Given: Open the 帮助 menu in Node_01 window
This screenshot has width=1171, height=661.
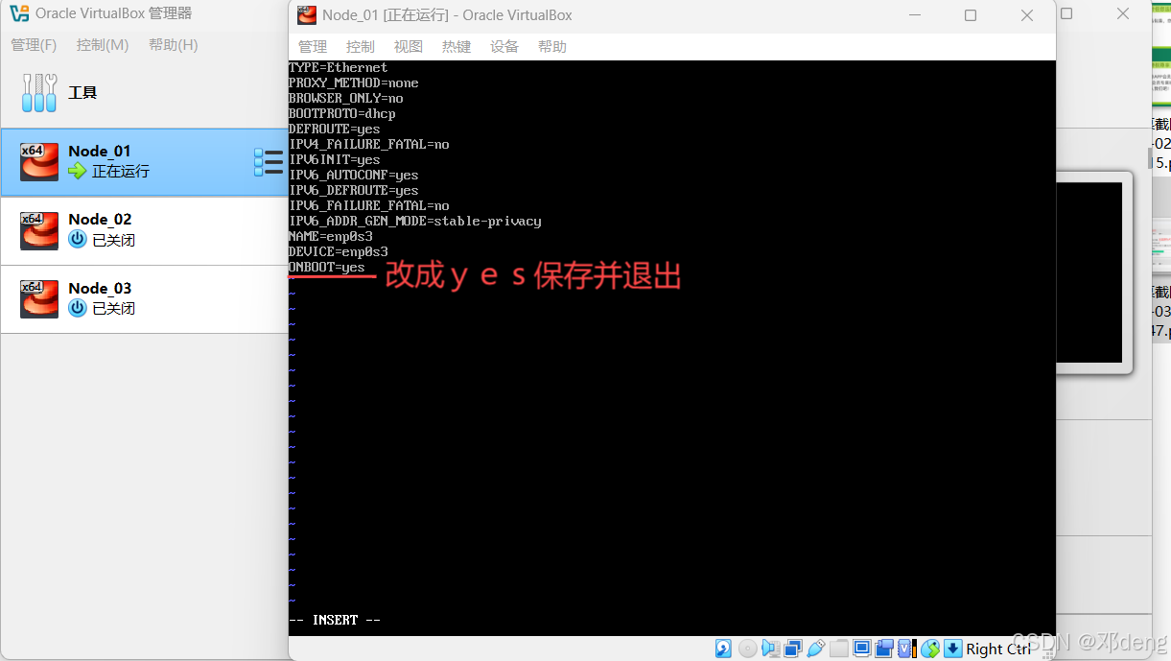Looking at the screenshot, I should point(552,46).
